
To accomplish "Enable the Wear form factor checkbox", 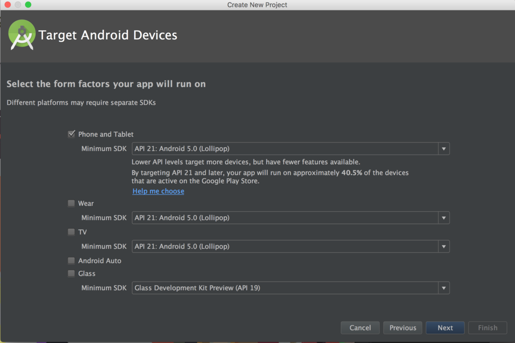I will [71, 203].
